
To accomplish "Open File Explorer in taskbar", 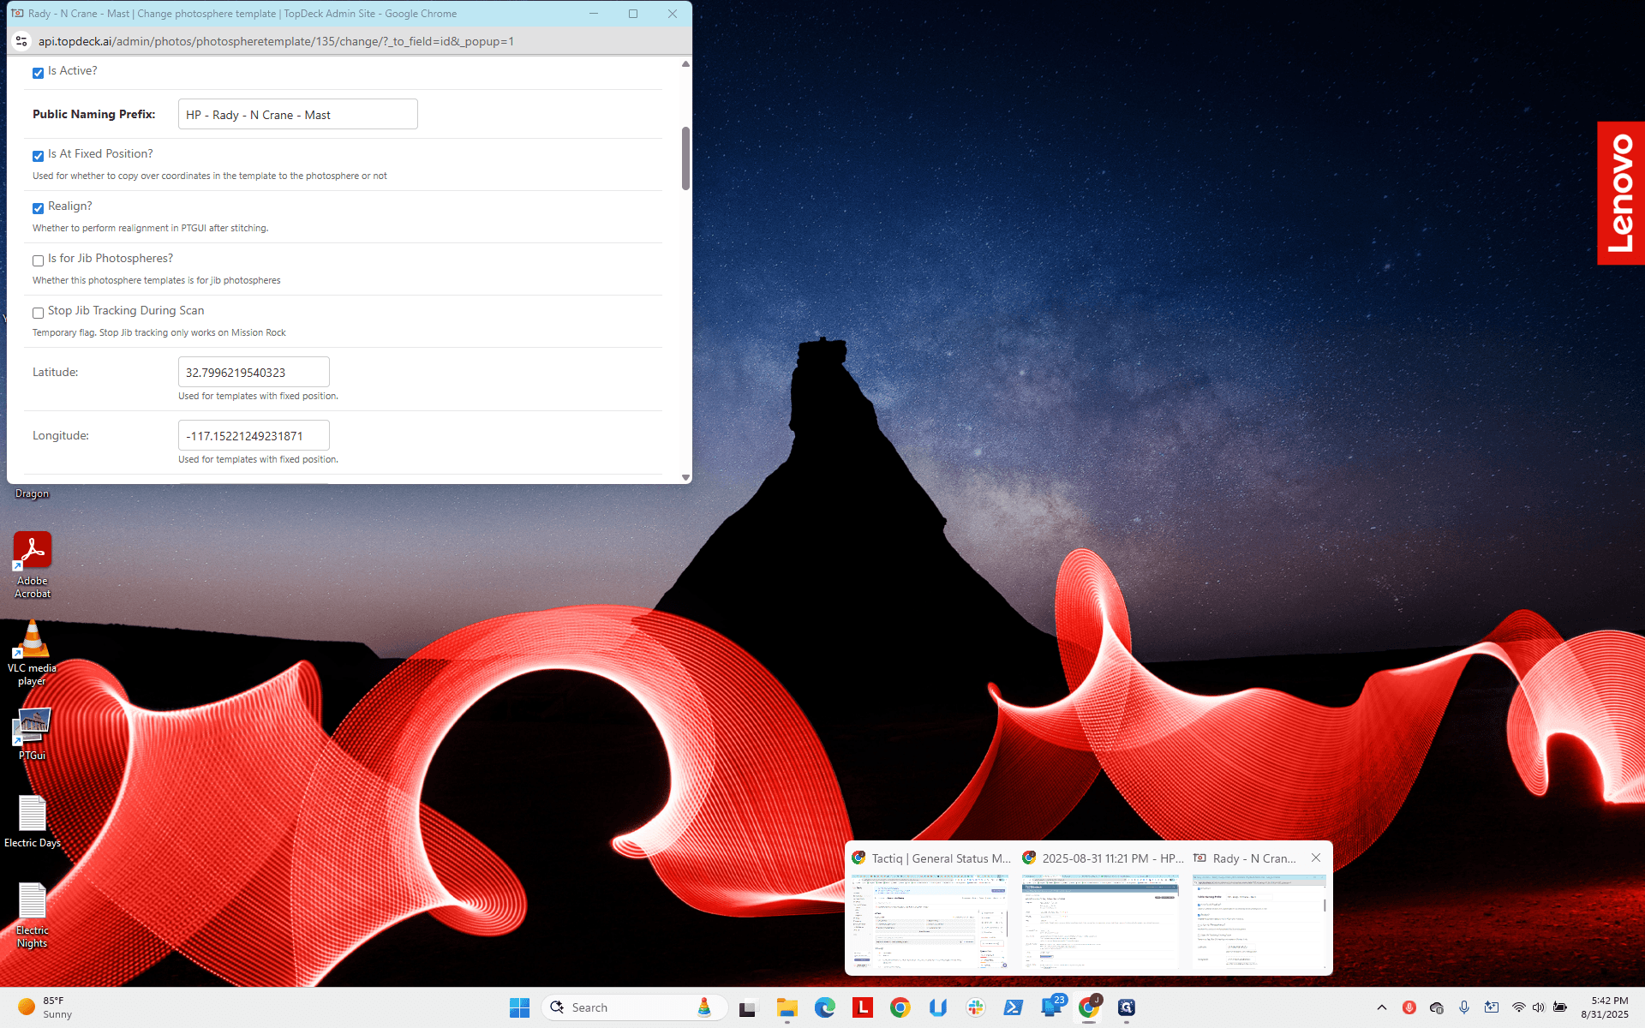I will (787, 1007).
